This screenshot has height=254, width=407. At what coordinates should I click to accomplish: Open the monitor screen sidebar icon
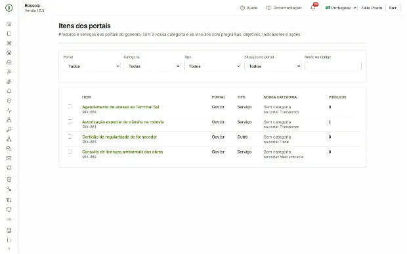coord(9,209)
